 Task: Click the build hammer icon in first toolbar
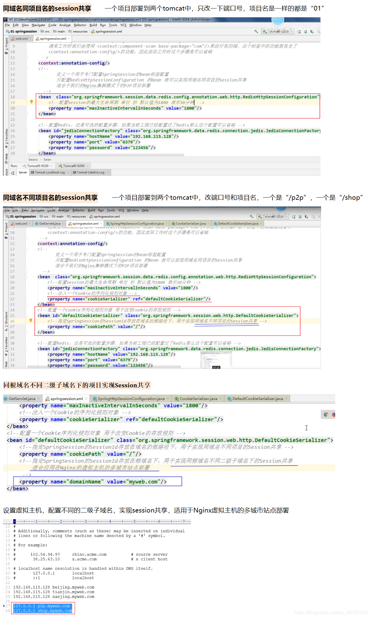pyautogui.click(x=256, y=31)
